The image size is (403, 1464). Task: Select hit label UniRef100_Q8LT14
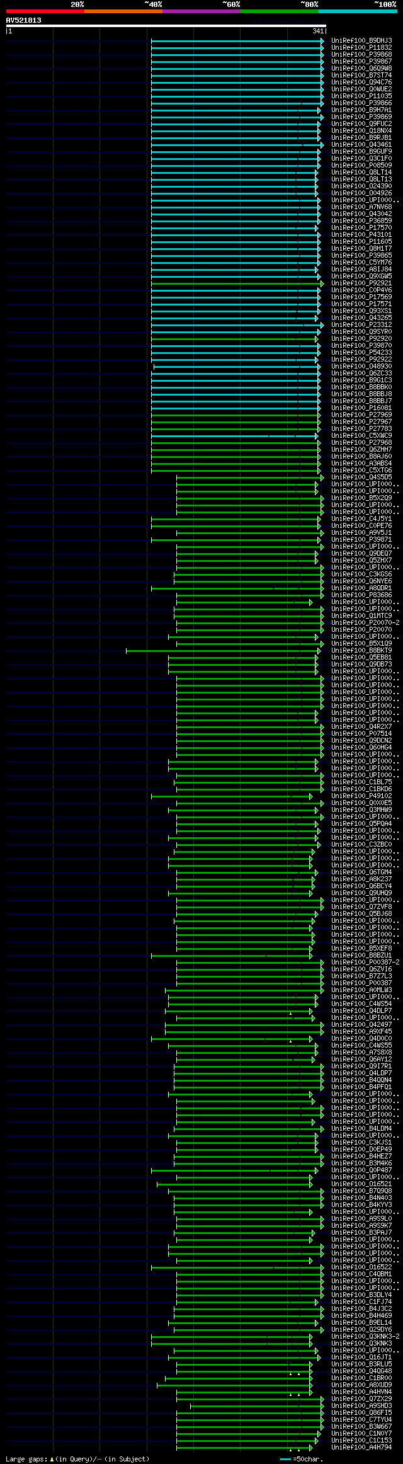click(x=361, y=172)
